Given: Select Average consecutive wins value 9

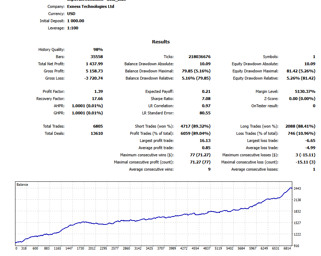Looking at the screenshot, I should 209,169.
